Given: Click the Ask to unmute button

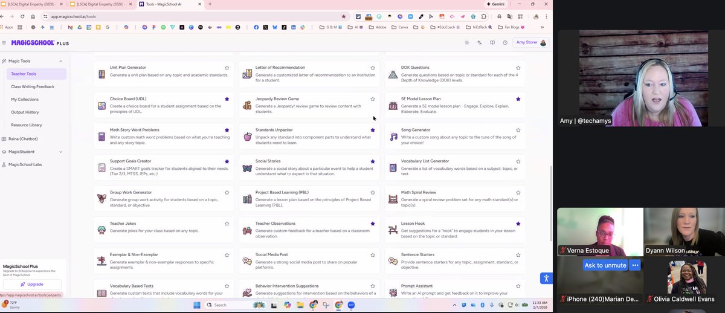Looking at the screenshot, I should coord(605,265).
